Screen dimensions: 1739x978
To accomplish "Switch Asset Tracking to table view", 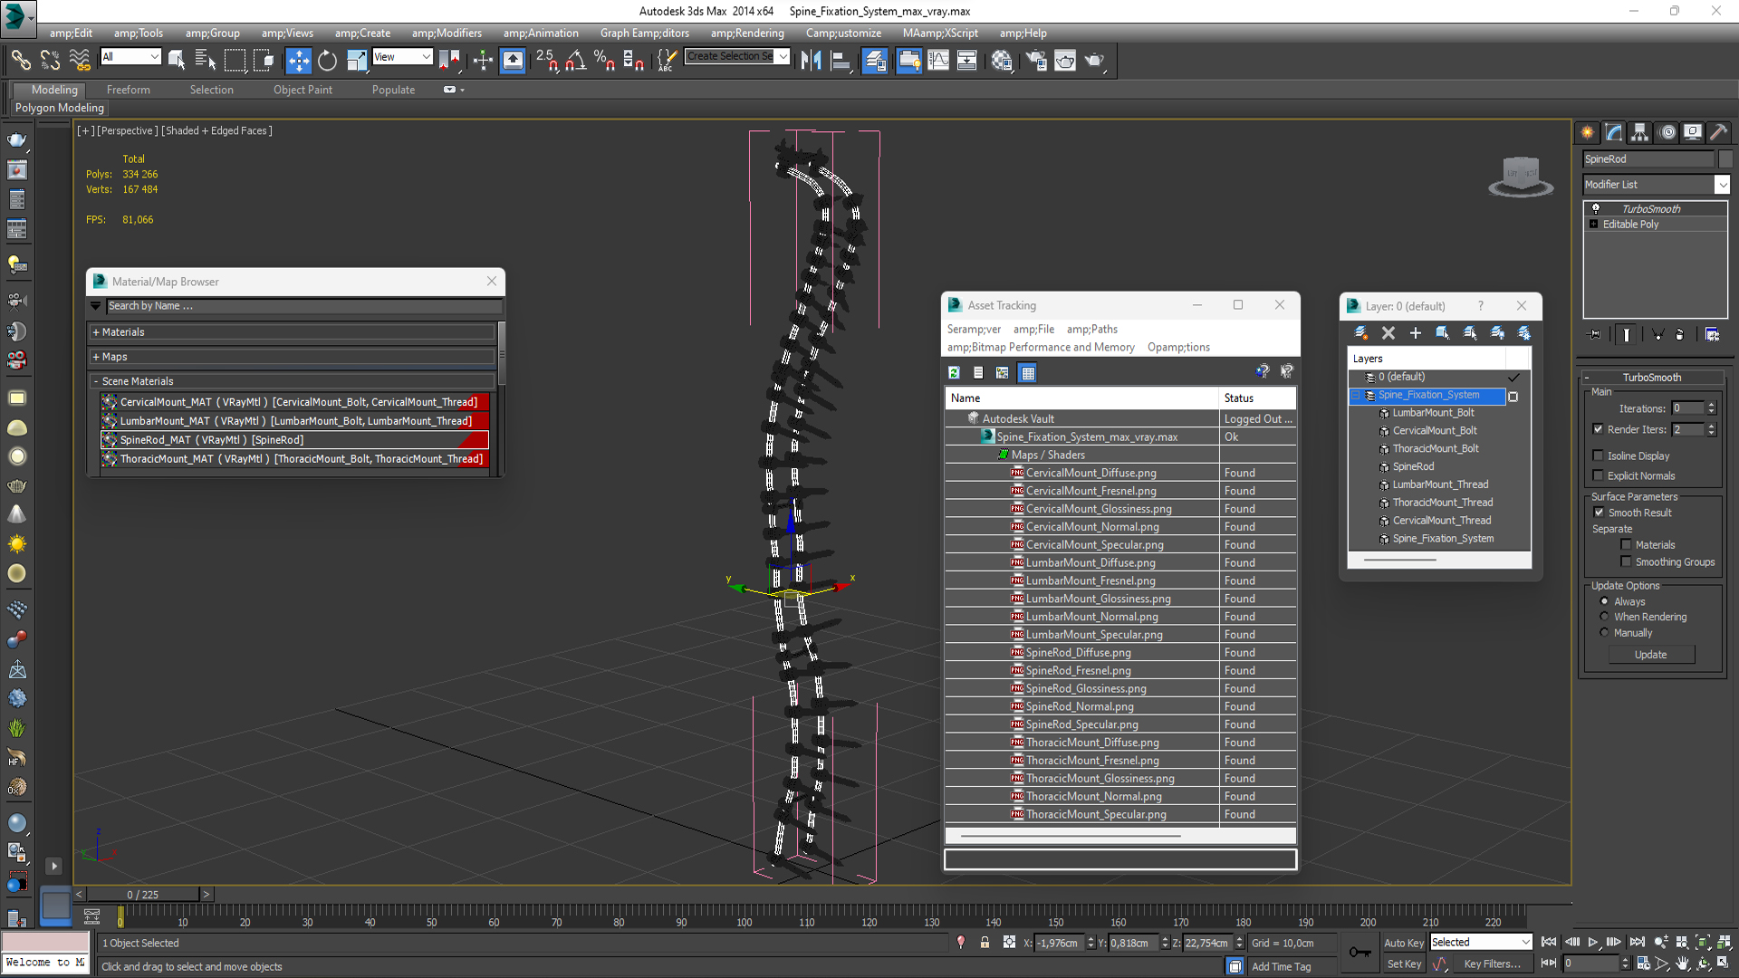I will click(1027, 372).
